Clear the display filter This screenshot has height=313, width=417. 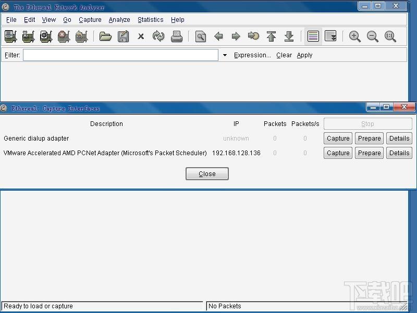284,55
